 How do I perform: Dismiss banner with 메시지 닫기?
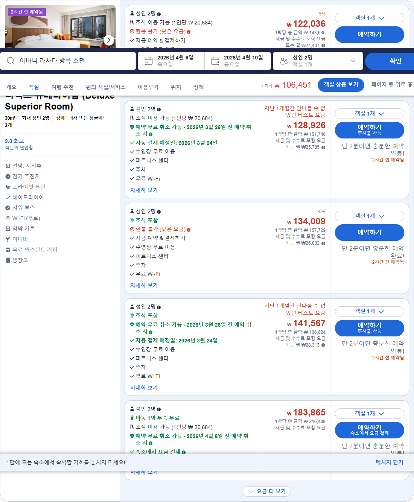[x=390, y=462]
